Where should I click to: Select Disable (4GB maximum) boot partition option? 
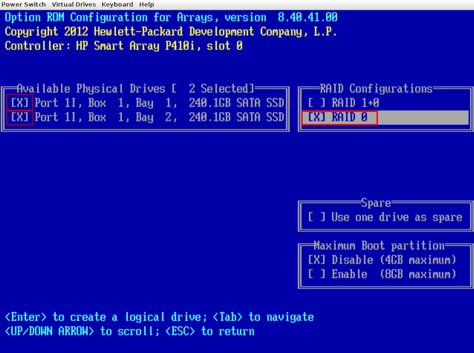pyautogui.click(x=317, y=260)
